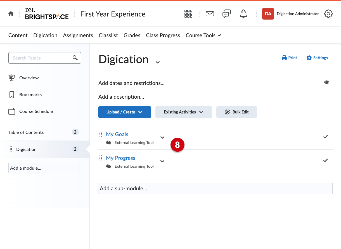Click the Digication Administrator username
This screenshot has width=341, height=249.
pyautogui.click(x=298, y=14)
